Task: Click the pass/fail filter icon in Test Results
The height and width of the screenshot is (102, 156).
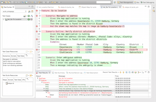Action: click(x=136, y=72)
